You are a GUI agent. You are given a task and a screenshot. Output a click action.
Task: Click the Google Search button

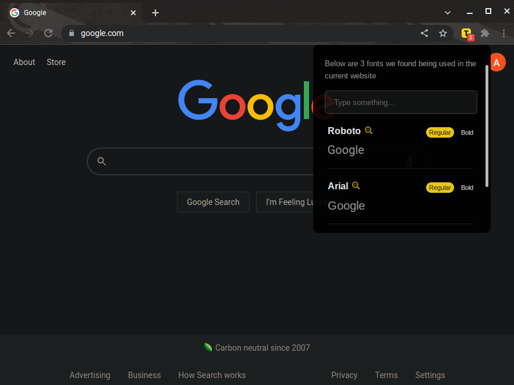coord(213,202)
